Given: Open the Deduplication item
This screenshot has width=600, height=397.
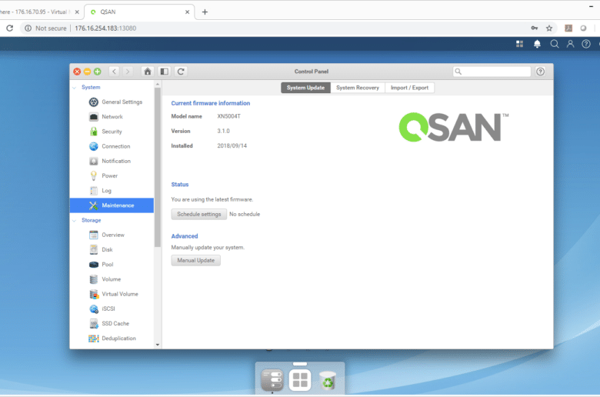Looking at the screenshot, I should tap(112, 339).
